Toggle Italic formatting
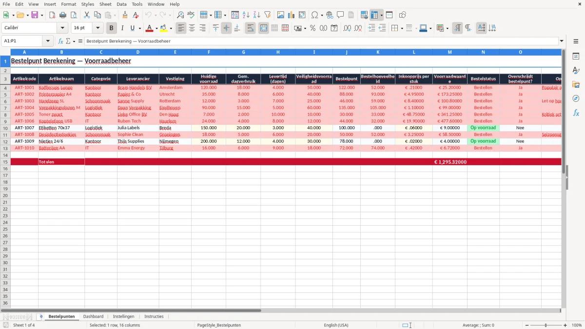This screenshot has height=329, width=585. pos(122,28)
